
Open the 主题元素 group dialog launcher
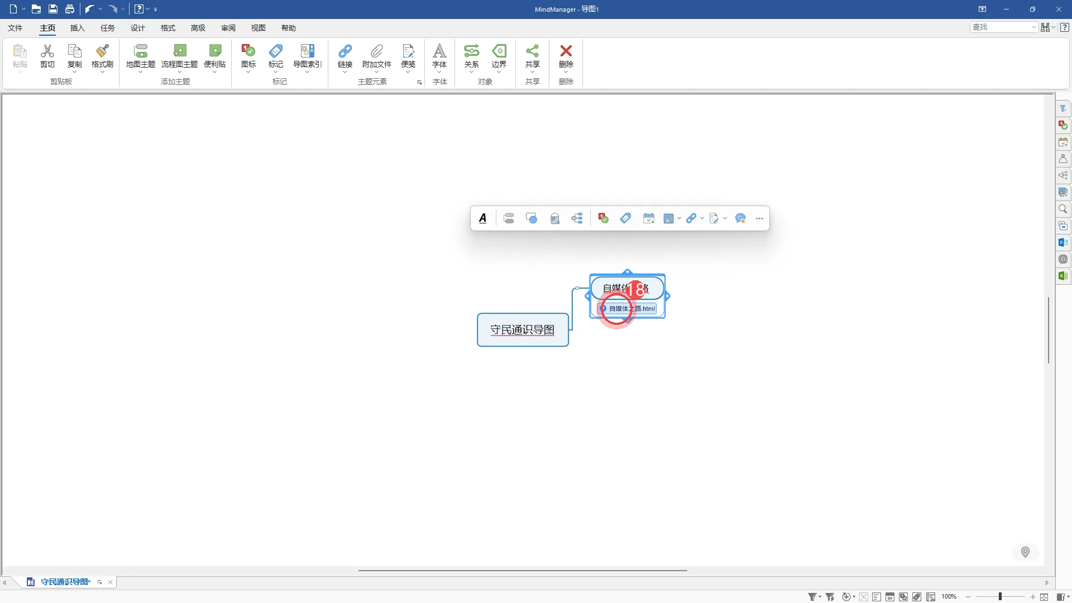[419, 83]
